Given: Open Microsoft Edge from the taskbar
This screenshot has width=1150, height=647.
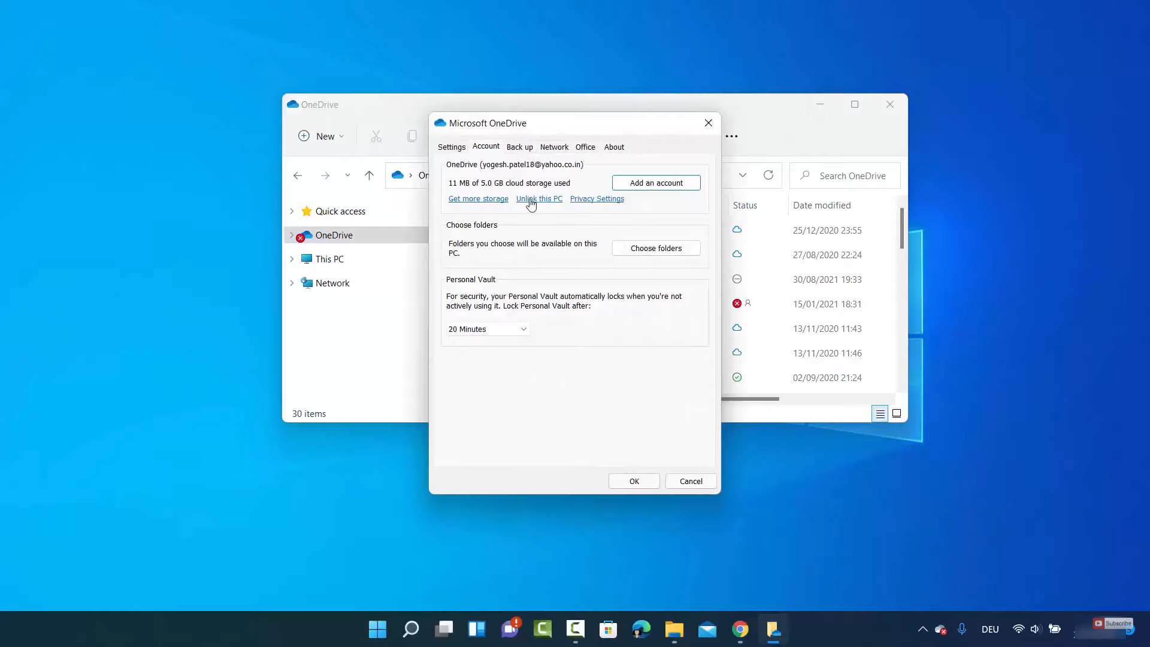Looking at the screenshot, I should click(641, 630).
